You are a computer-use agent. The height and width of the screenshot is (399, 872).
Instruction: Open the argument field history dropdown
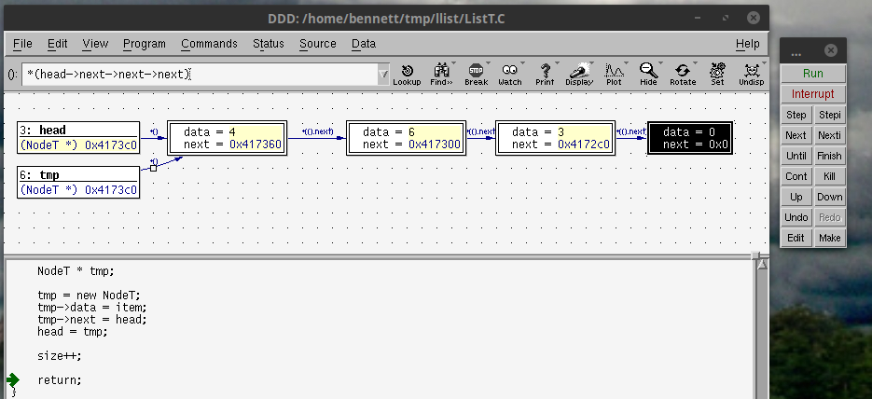click(x=384, y=75)
